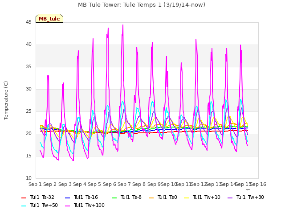Viewport: 285px width, 214px height.
Task: Click the Sep 7 x-axis label
Action: (124, 184)
